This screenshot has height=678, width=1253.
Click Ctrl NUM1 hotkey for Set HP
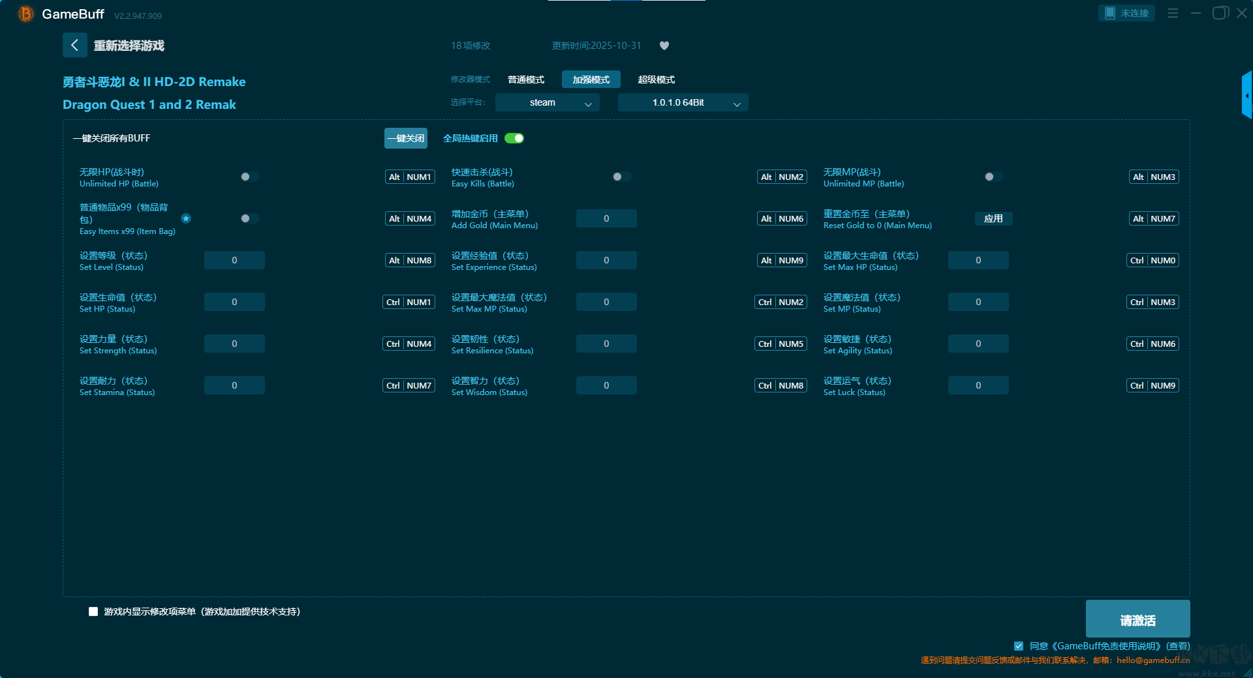pos(409,302)
